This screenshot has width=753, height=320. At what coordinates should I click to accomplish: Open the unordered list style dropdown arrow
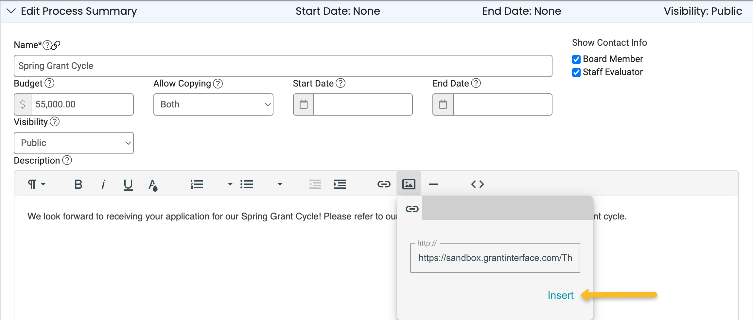(x=280, y=184)
